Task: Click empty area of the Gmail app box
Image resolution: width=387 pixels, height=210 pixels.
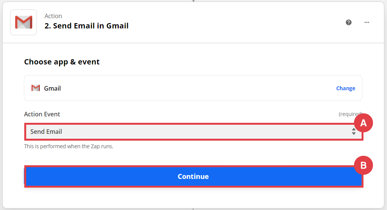Action: tap(190, 88)
